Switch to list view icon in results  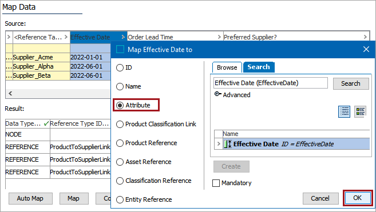click(x=344, y=111)
